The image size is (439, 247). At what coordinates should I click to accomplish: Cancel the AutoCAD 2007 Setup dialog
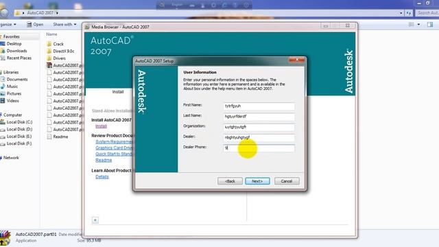click(x=287, y=181)
